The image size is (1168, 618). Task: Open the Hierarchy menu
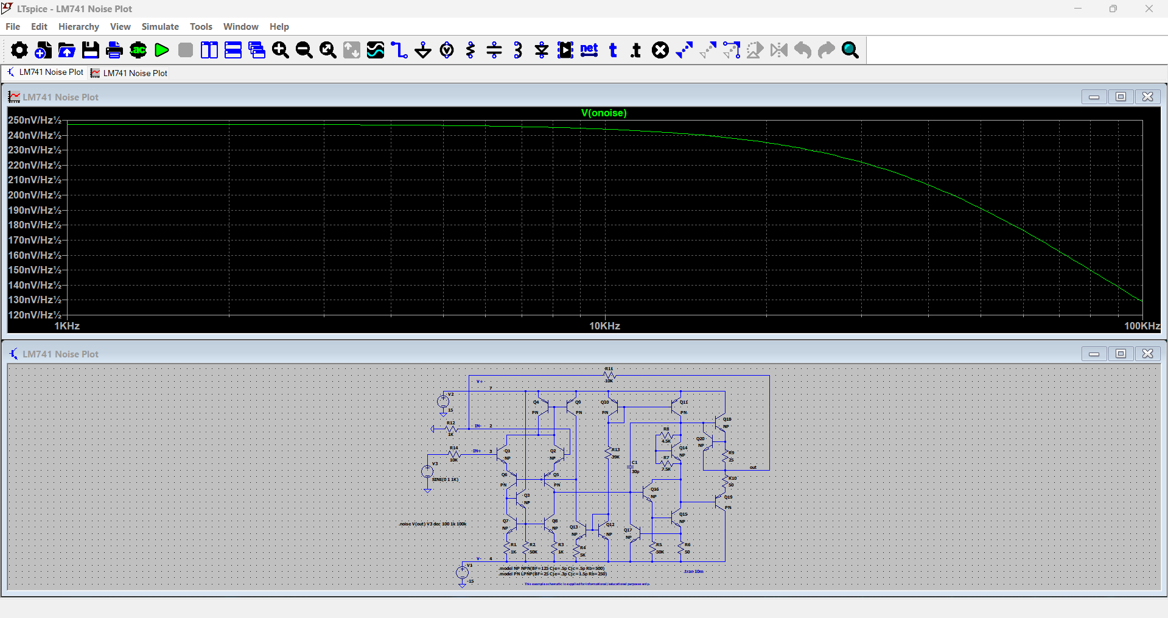pos(79,27)
